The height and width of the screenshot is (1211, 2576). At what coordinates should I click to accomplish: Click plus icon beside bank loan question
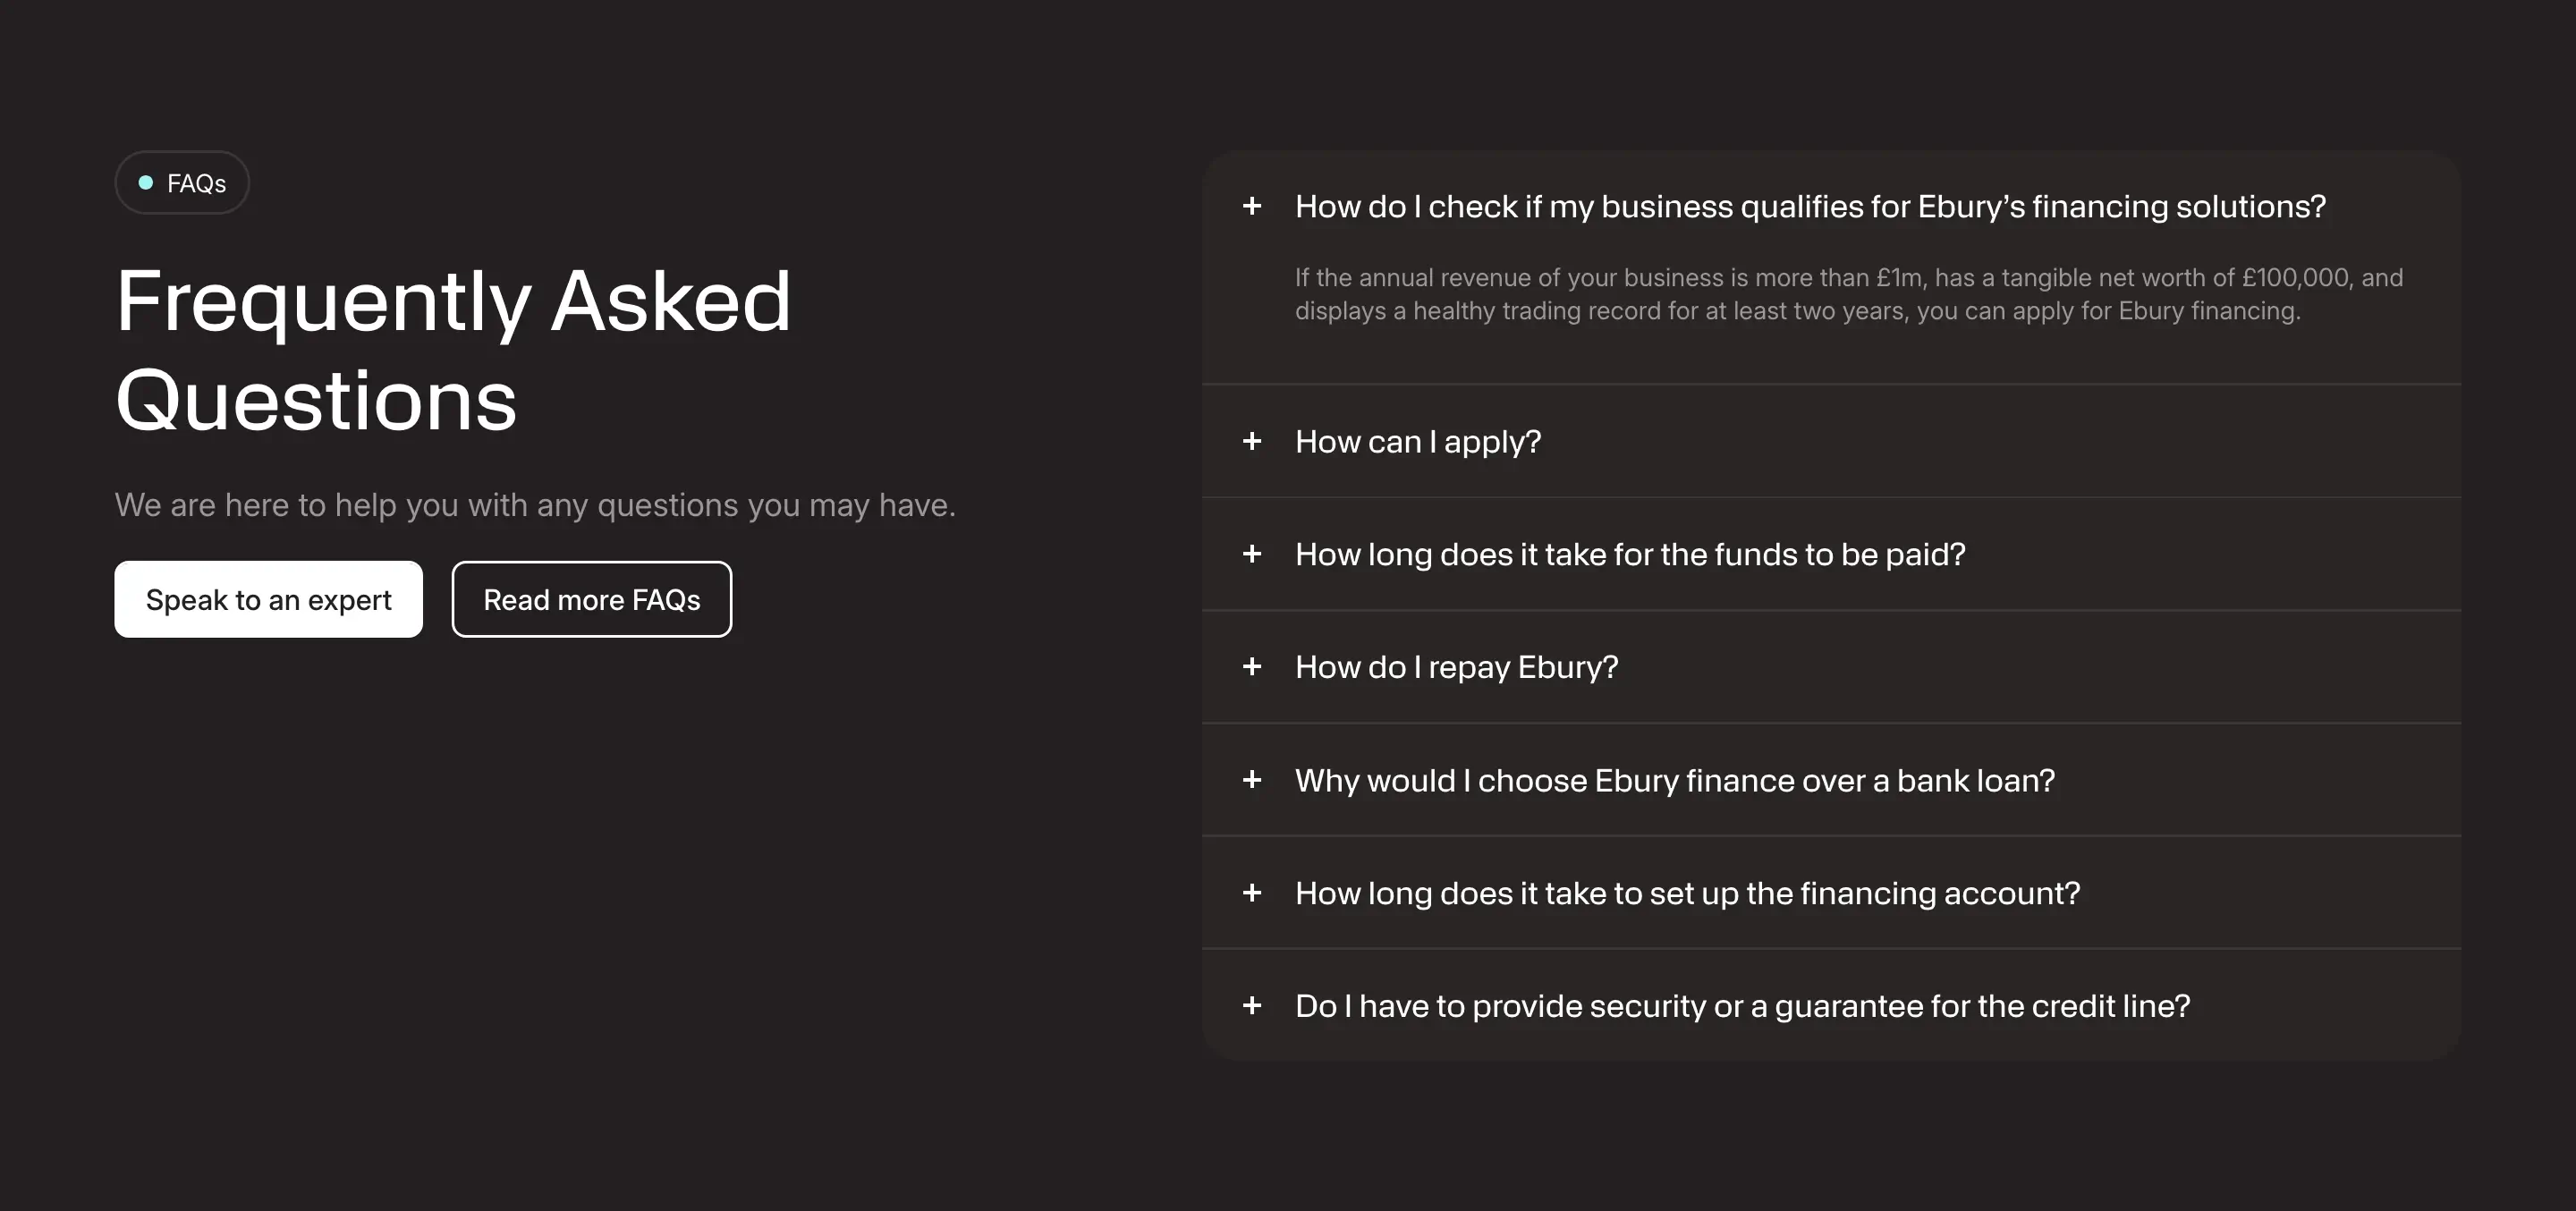(1251, 780)
